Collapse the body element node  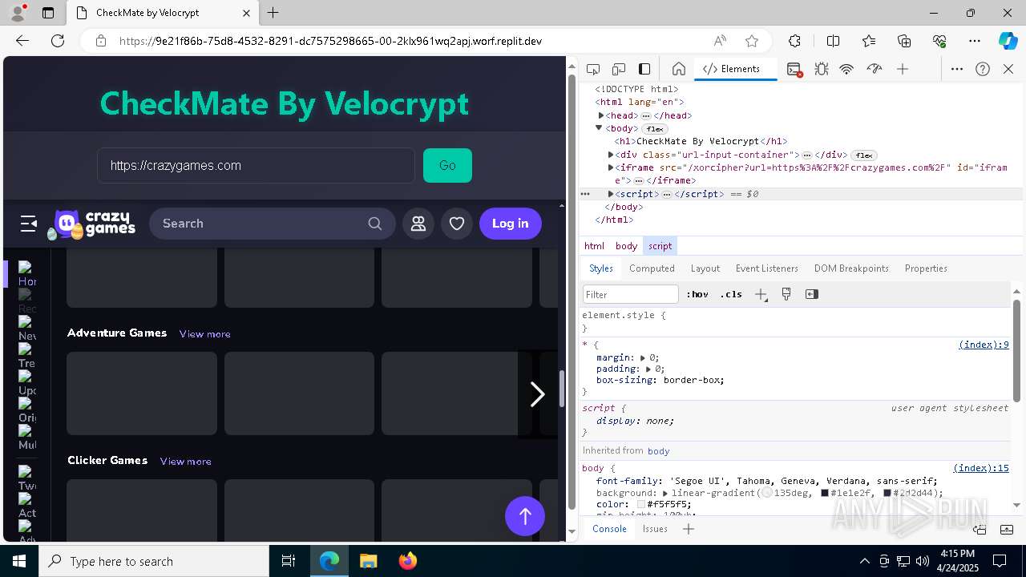click(x=599, y=128)
